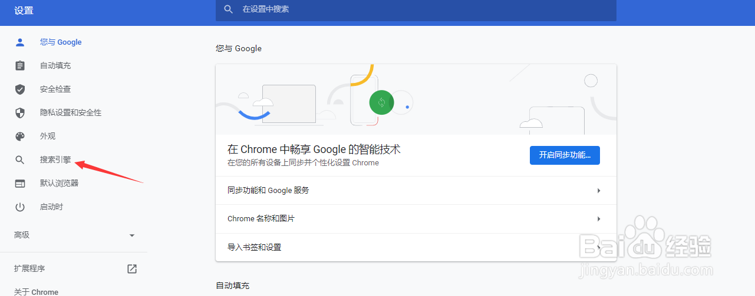Click the shield icon for 隐私设置和安全性
The image size is (755, 296).
click(x=20, y=113)
